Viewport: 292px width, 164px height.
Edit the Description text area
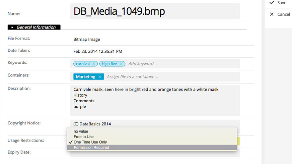click(x=155, y=101)
